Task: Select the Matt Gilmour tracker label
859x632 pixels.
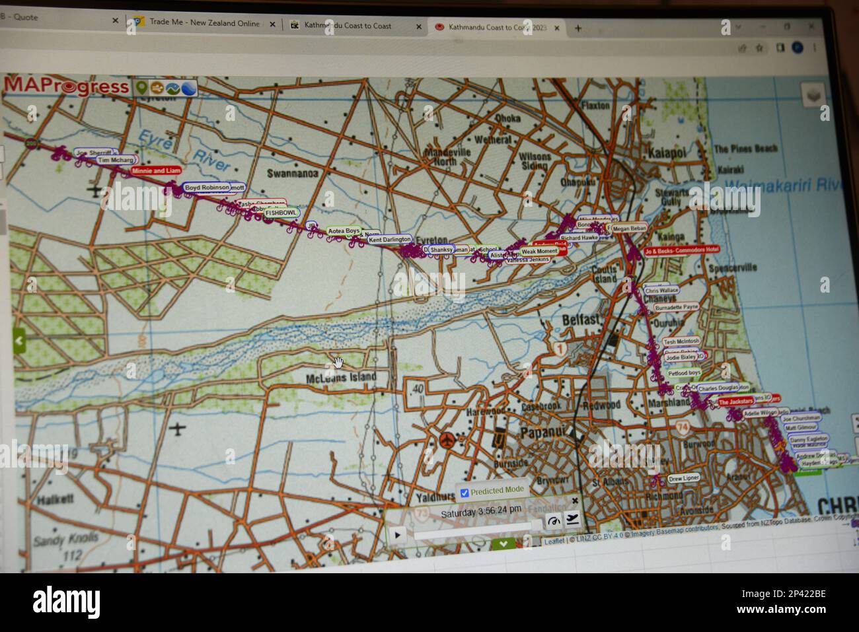Action: coord(802,428)
